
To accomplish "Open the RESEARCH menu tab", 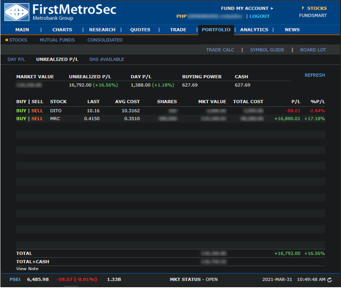I will [x=102, y=30].
